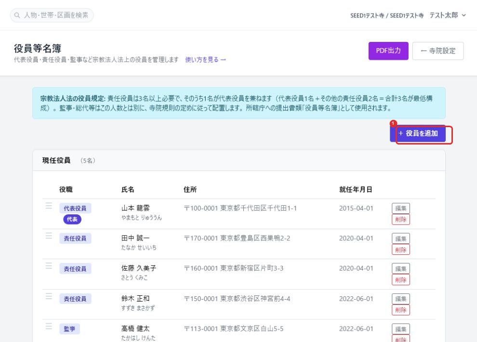This screenshot has height=342, width=477.
Task: Grab drag handle for 田中 誠一 row
Action: 49,236
